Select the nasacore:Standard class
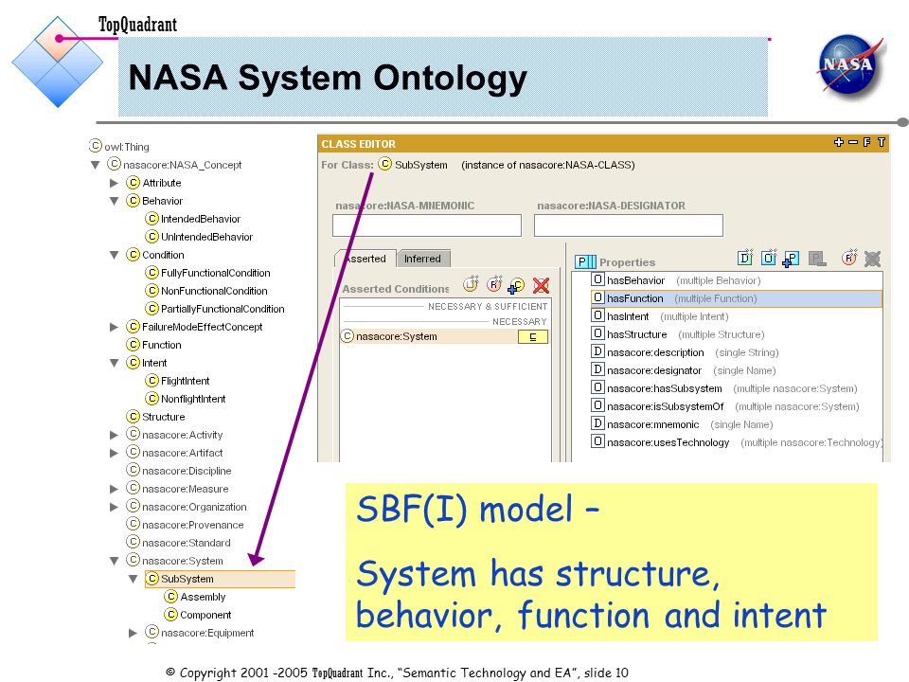 coord(187,542)
